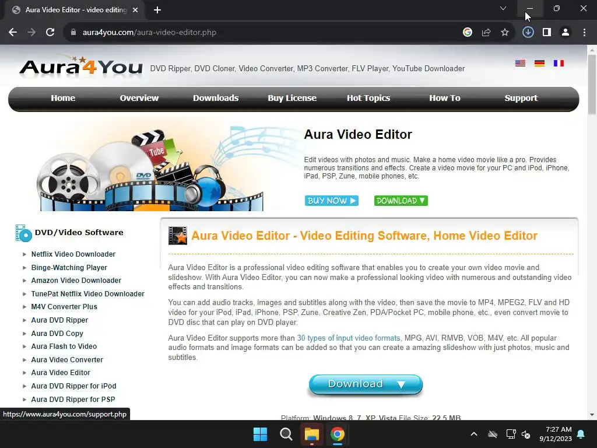Open the Chrome profile menu
The width and height of the screenshot is (597, 448).
pyautogui.click(x=566, y=33)
